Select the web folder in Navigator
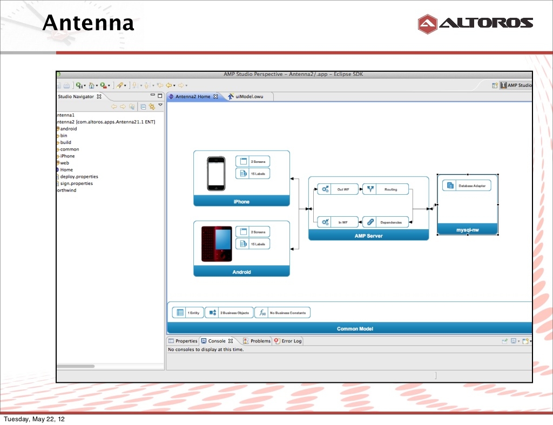The height and width of the screenshot is (425, 553). [64, 163]
